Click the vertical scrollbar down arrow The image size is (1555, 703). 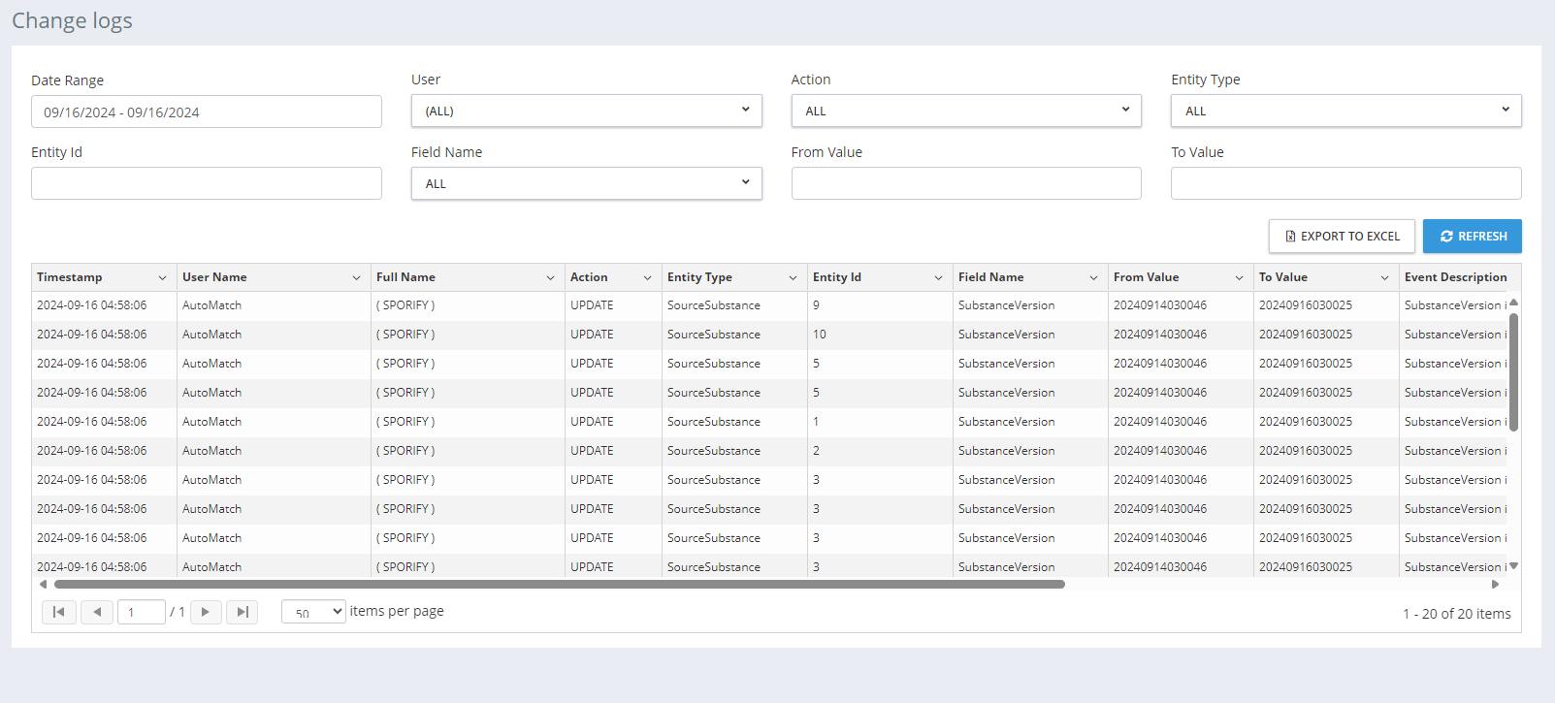click(x=1513, y=566)
